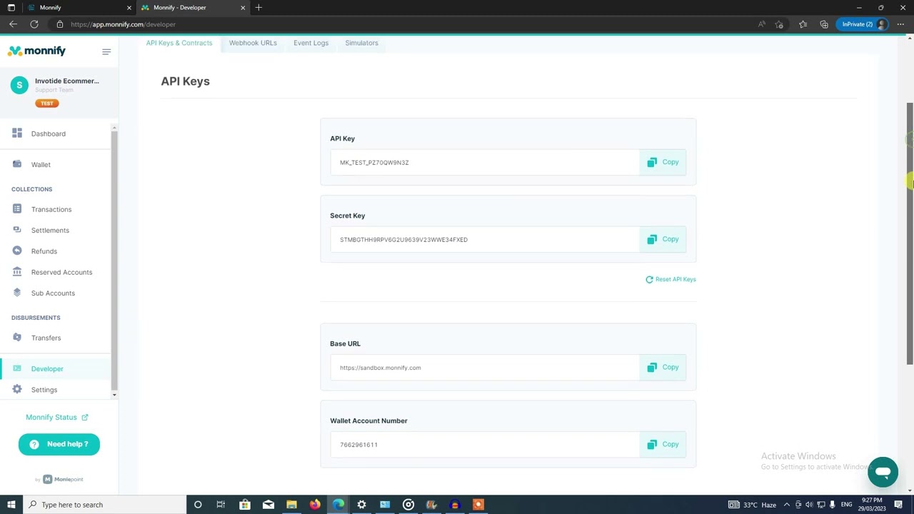
Task: Copy the Secret Key
Action: pos(663,239)
